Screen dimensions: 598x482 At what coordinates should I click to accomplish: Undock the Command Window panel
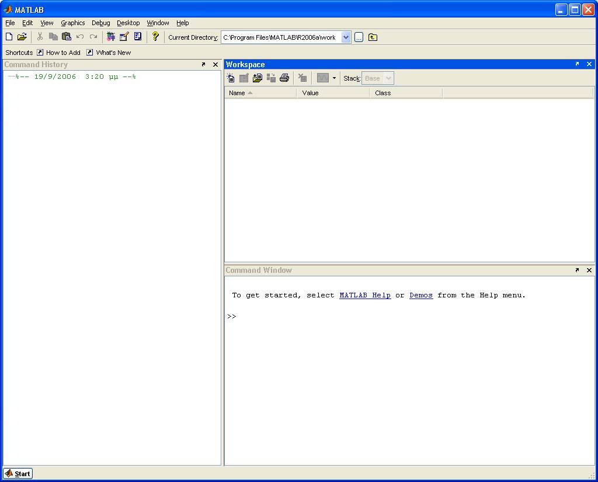click(577, 270)
